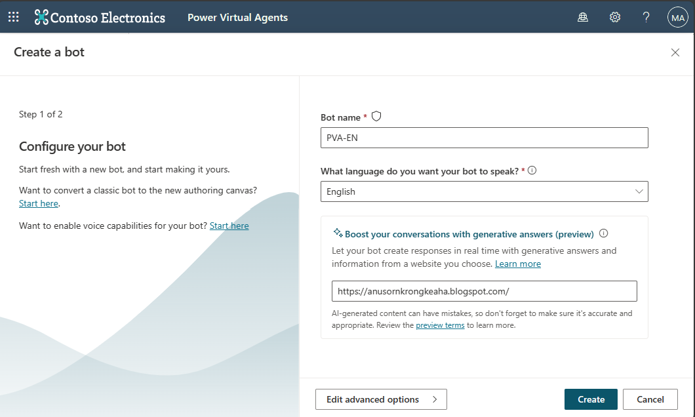The height and width of the screenshot is (417, 695).
Task: Open the environment selector globe icon
Action: pos(583,17)
